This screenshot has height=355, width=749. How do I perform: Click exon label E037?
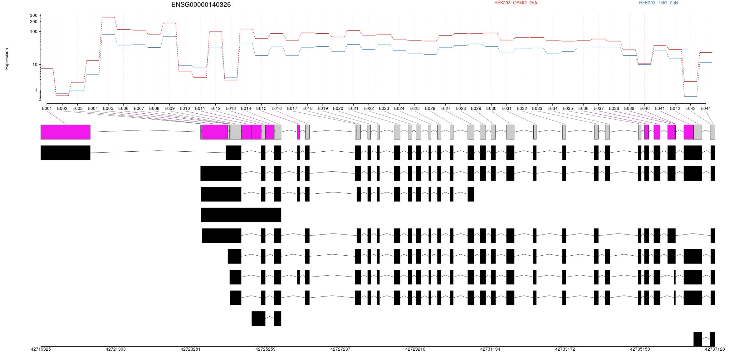click(x=599, y=108)
